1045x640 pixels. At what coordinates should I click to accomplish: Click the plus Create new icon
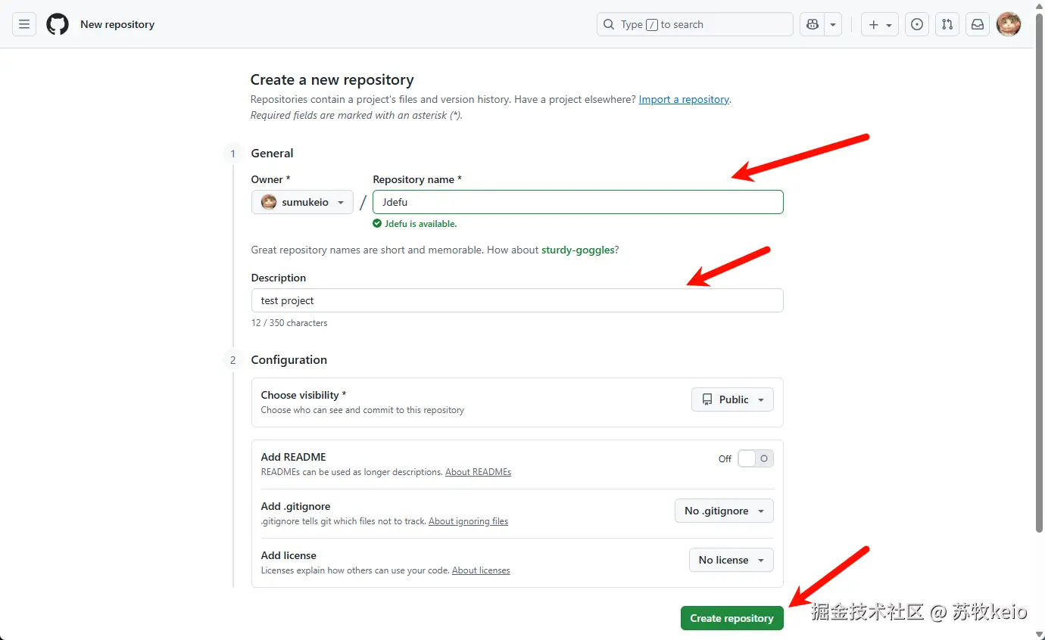click(879, 24)
